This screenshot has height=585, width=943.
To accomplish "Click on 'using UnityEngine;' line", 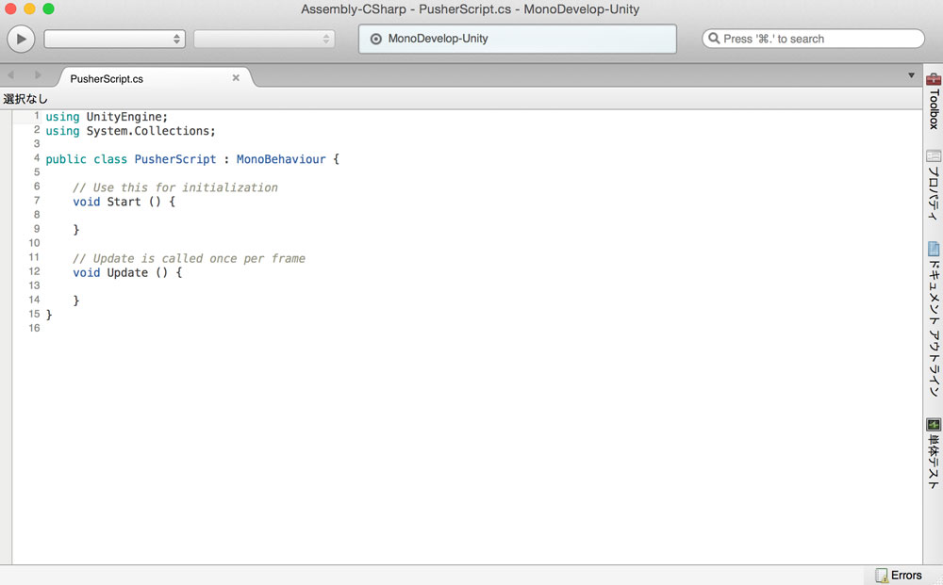I will click(x=107, y=117).
